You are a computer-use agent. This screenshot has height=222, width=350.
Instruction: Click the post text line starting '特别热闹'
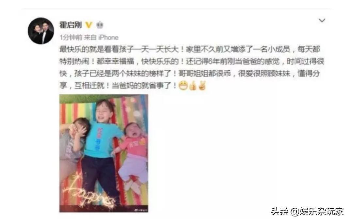tap(192, 62)
